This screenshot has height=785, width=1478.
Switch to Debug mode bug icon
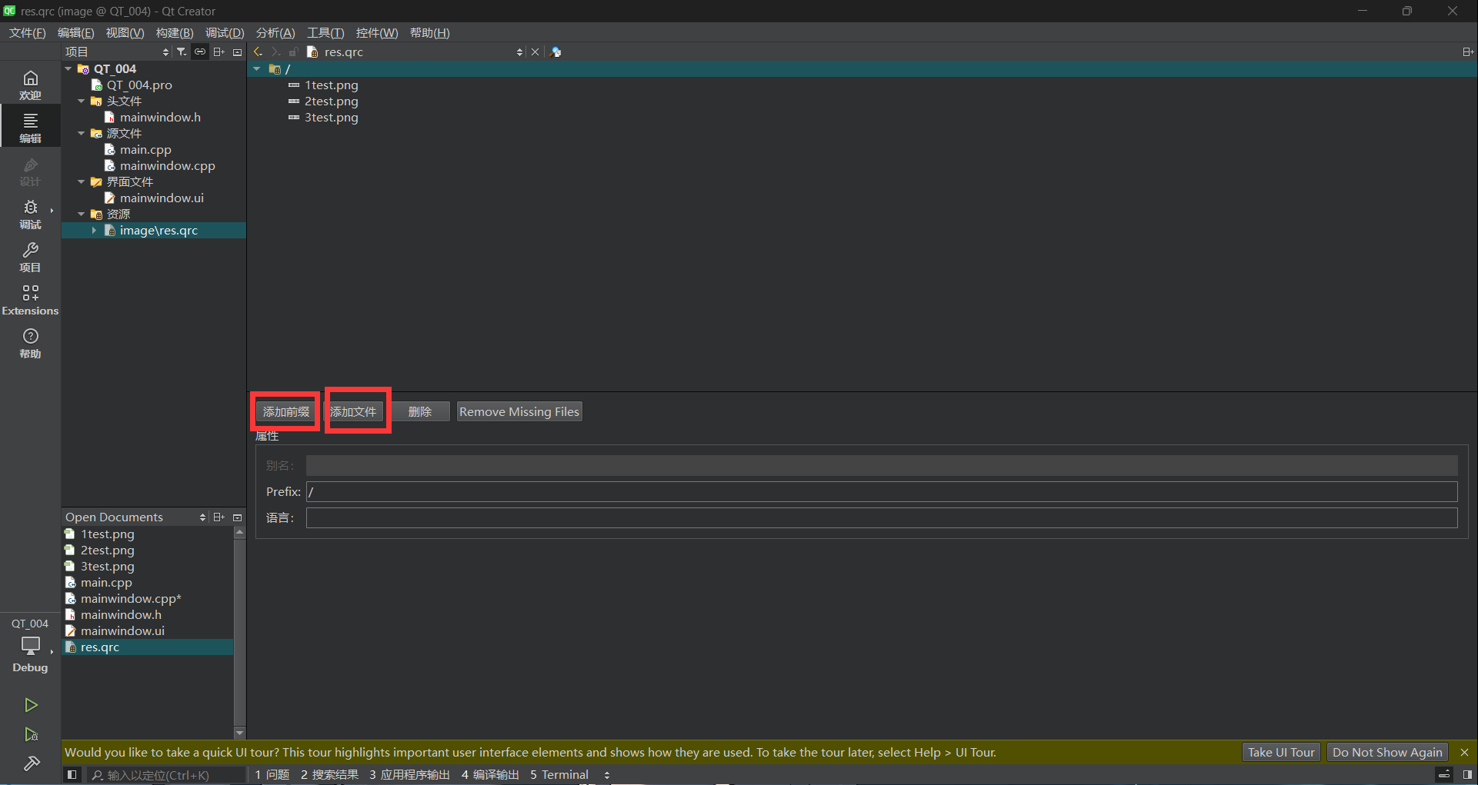[x=30, y=213]
